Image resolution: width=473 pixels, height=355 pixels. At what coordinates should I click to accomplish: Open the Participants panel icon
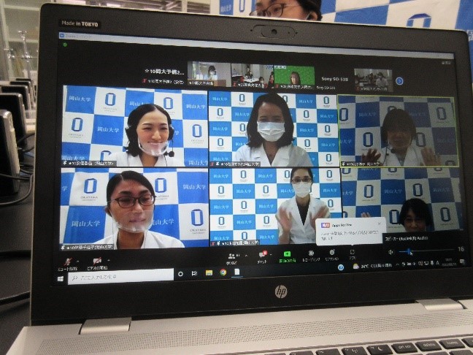tap(232, 256)
